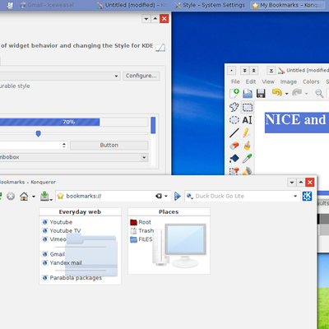The image size is (329, 329).
Task: Open the Redo history dropdown arrow
Action: (307, 94)
